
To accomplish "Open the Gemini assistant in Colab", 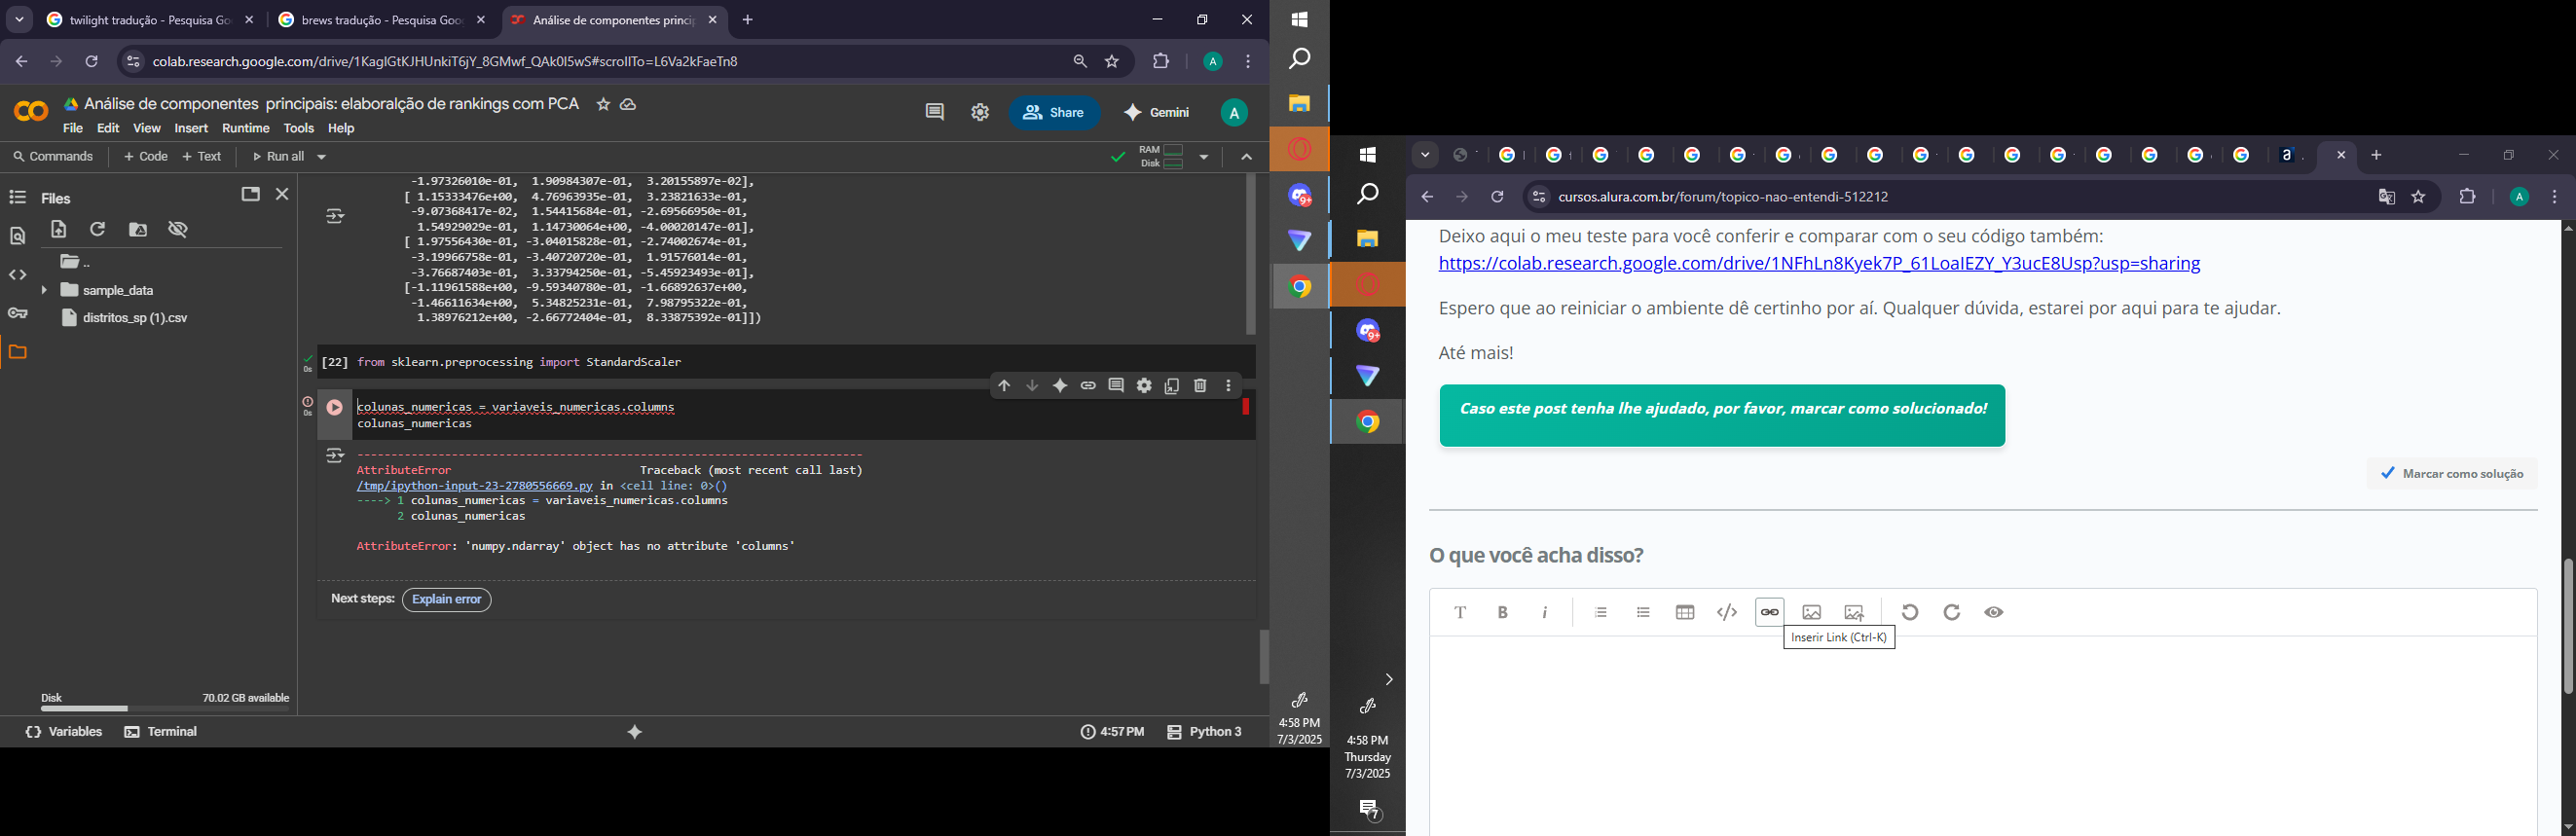I will tap(1158, 113).
